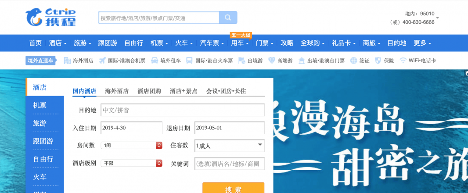
Task: Click the car icon for 境外租车
Action: coord(154,61)
